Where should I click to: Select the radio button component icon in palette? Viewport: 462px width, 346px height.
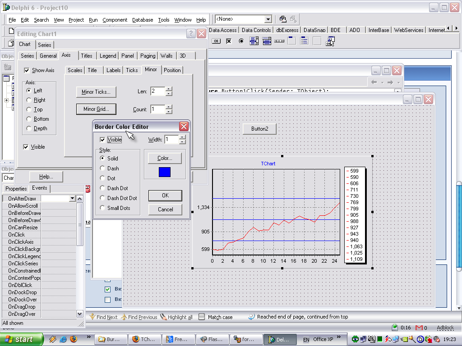pyautogui.click(x=241, y=41)
